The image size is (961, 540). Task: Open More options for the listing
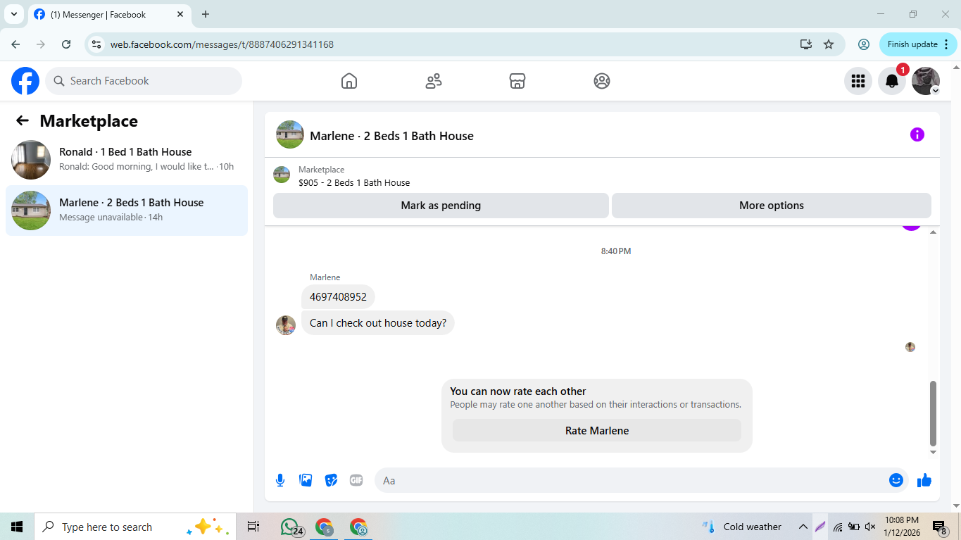tap(772, 206)
